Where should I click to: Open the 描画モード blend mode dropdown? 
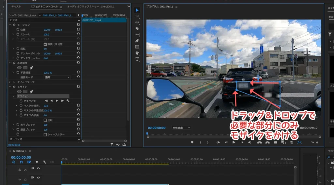(x=57, y=78)
